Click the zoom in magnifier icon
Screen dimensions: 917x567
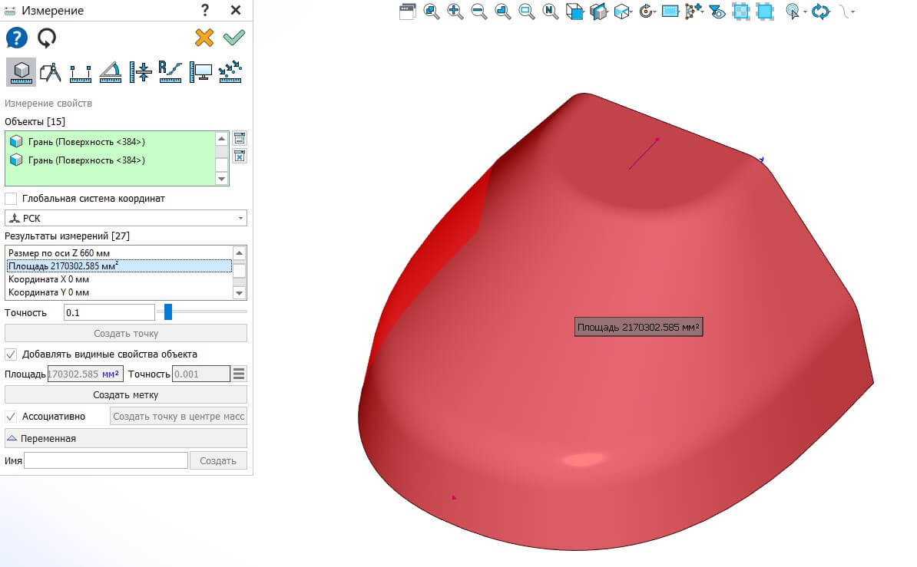(455, 11)
